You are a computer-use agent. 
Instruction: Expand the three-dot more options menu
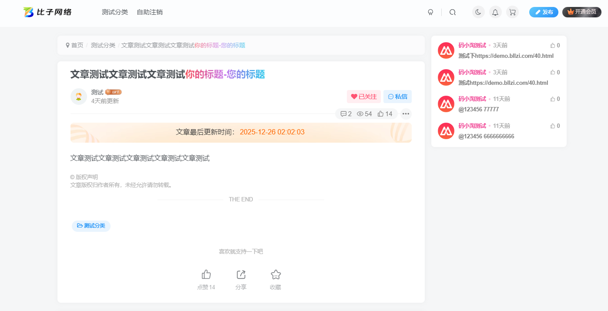406,114
